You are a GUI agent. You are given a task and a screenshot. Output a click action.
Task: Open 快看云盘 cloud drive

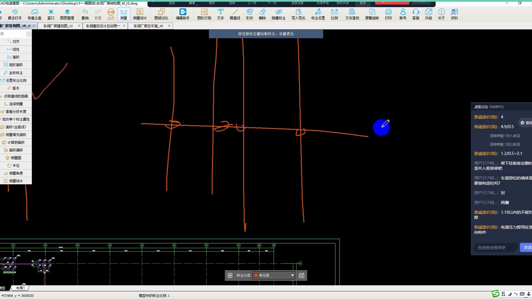pos(35,14)
